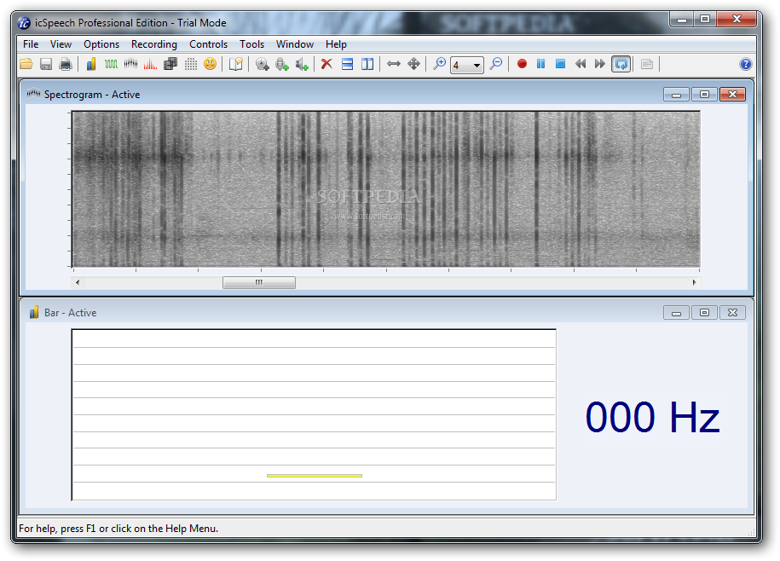Click the 000 Hz frequency readout
780x561 pixels.
tap(652, 417)
